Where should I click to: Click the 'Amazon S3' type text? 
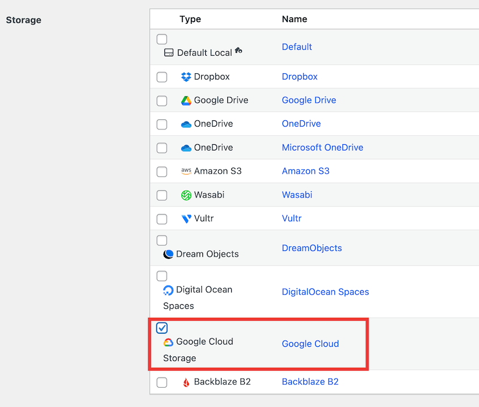[x=218, y=171]
